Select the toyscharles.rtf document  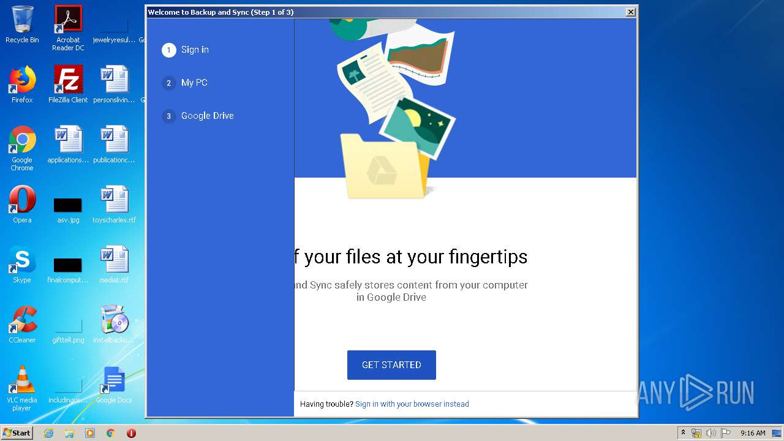114,205
